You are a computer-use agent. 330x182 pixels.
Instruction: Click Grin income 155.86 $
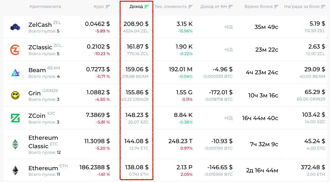(x=137, y=92)
